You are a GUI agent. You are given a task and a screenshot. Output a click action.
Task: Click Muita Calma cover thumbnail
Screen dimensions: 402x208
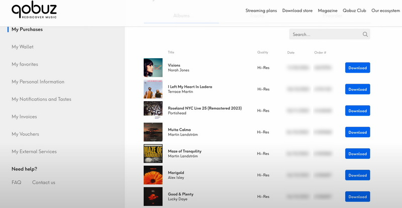point(153,132)
